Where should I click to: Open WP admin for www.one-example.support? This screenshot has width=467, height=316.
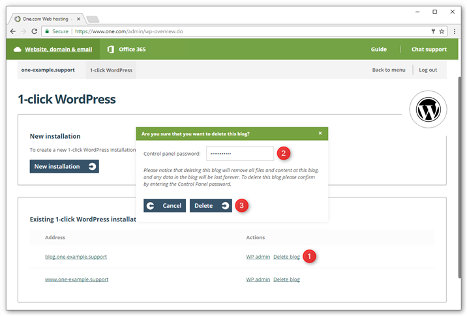258,280
